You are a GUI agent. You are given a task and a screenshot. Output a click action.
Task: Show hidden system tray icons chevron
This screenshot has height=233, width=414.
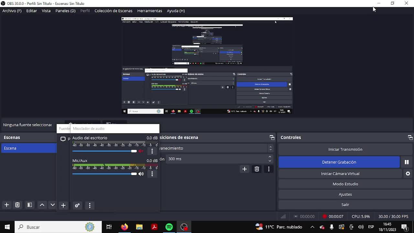click(312, 227)
